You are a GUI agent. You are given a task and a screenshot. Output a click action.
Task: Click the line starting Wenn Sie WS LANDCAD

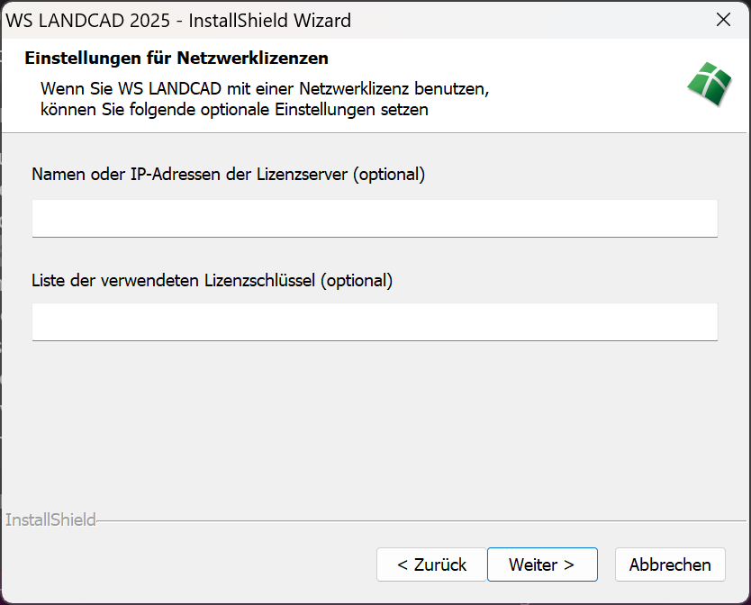tap(265, 90)
